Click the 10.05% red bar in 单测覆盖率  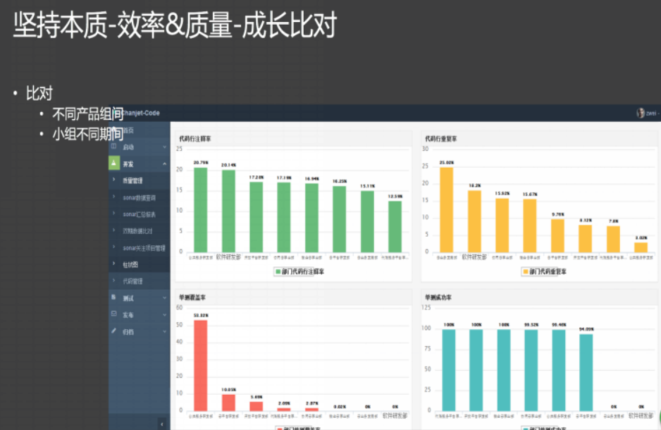click(228, 403)
